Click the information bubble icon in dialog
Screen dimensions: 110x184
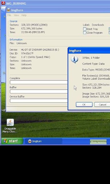74,60
